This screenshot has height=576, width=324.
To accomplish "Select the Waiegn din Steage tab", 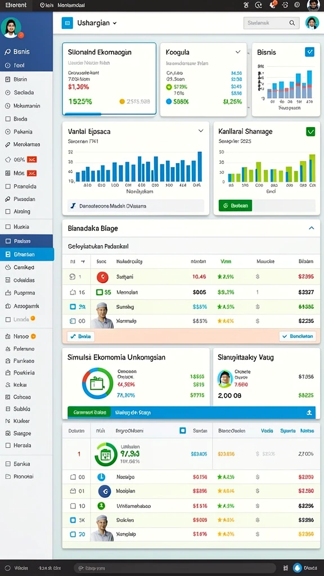I will [x=133, y=412].
